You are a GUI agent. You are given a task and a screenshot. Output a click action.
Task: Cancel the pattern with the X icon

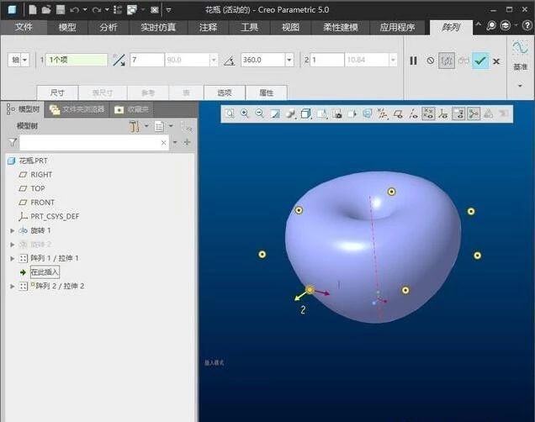(x=496, y=61)
